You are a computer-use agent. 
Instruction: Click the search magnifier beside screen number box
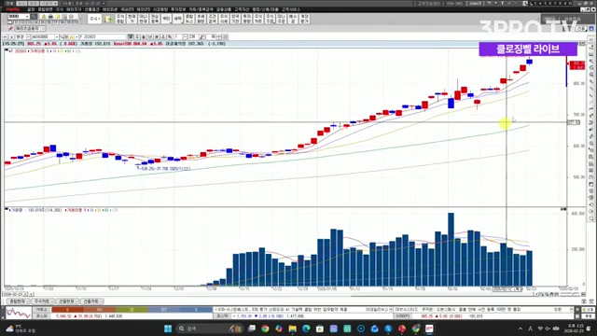35,17
